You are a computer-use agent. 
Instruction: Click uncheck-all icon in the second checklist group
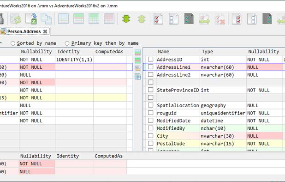(252, 18)
